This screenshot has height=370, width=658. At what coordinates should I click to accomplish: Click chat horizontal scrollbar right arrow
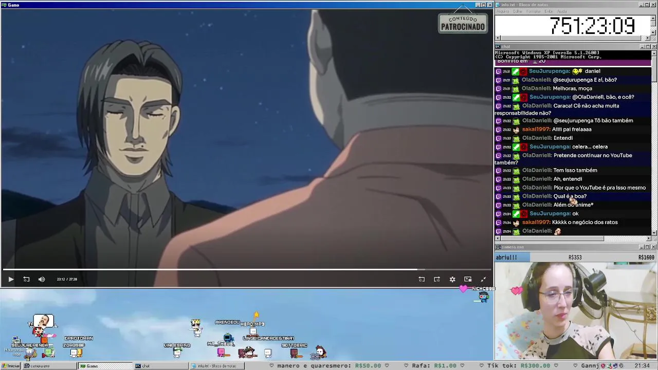tap(648, 238)
